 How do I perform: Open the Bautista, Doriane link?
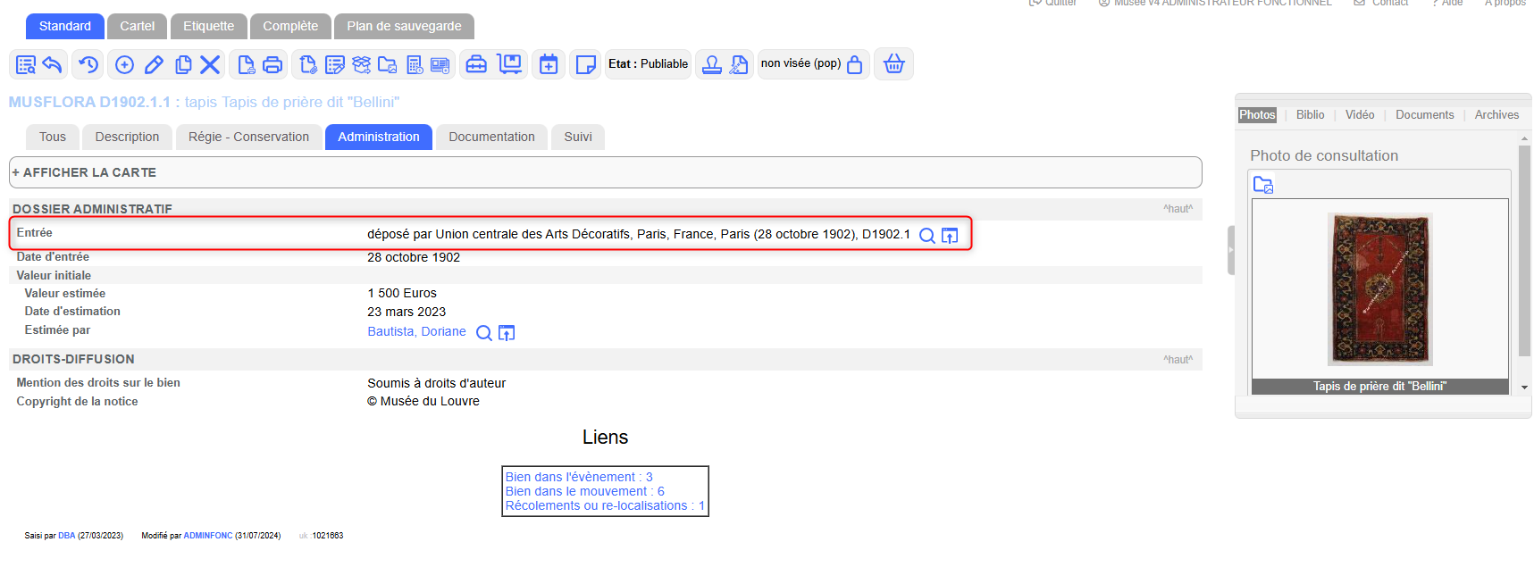tap(416, 331)
